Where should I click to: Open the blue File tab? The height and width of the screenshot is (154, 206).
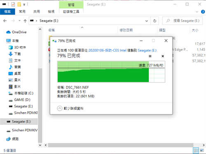coord(7,11)
